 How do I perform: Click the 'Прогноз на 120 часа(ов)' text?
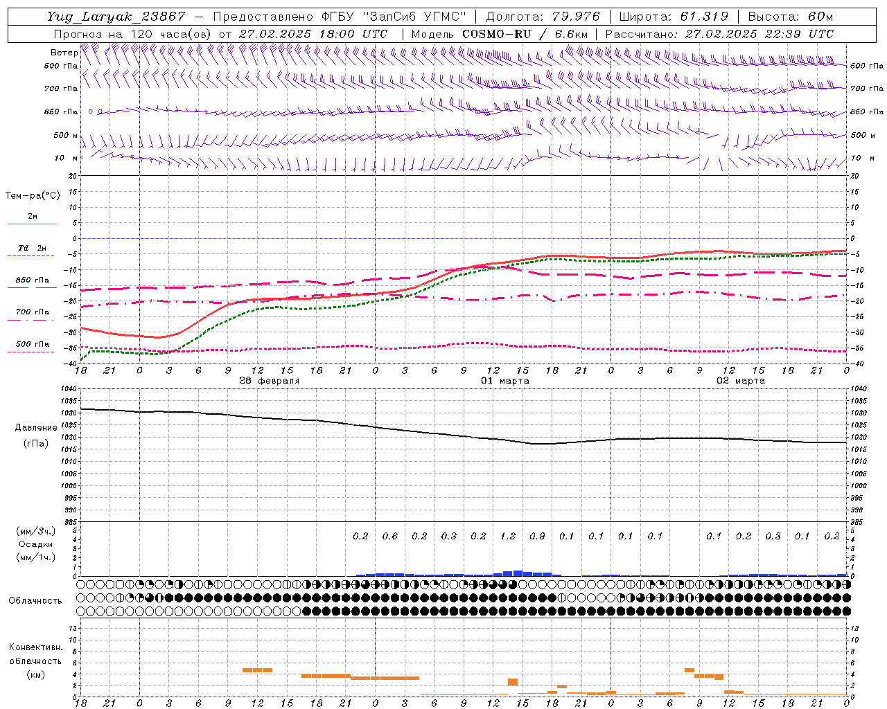[x=133, y=34]
